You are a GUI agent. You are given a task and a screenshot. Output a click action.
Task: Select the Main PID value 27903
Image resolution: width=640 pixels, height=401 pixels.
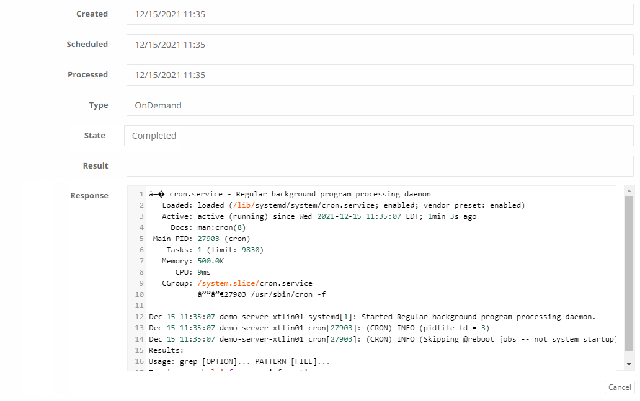pyautogui.click(x=208, y=239)
